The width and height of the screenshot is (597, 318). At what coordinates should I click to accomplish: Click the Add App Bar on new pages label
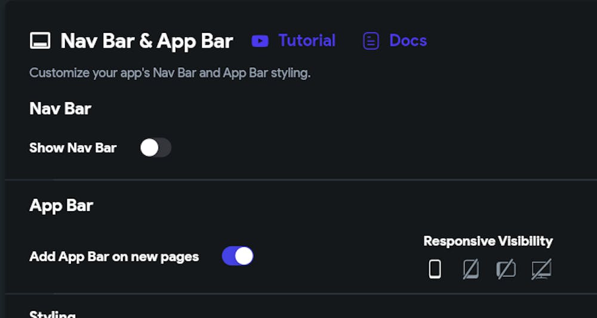pos(114,257)
